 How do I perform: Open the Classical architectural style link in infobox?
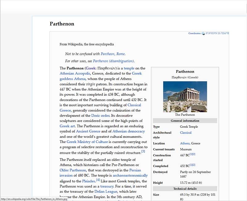click(x=186, y=133)
